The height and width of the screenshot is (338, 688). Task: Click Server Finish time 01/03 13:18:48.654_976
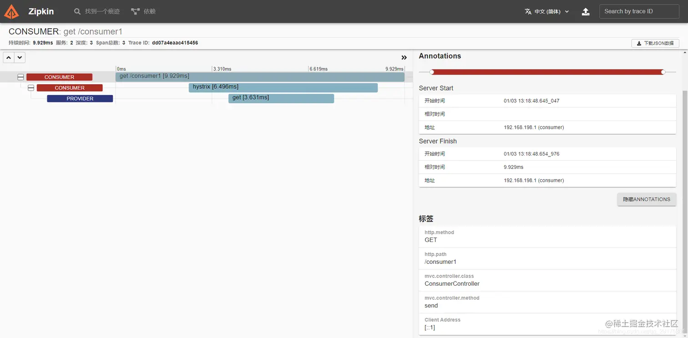531,154
